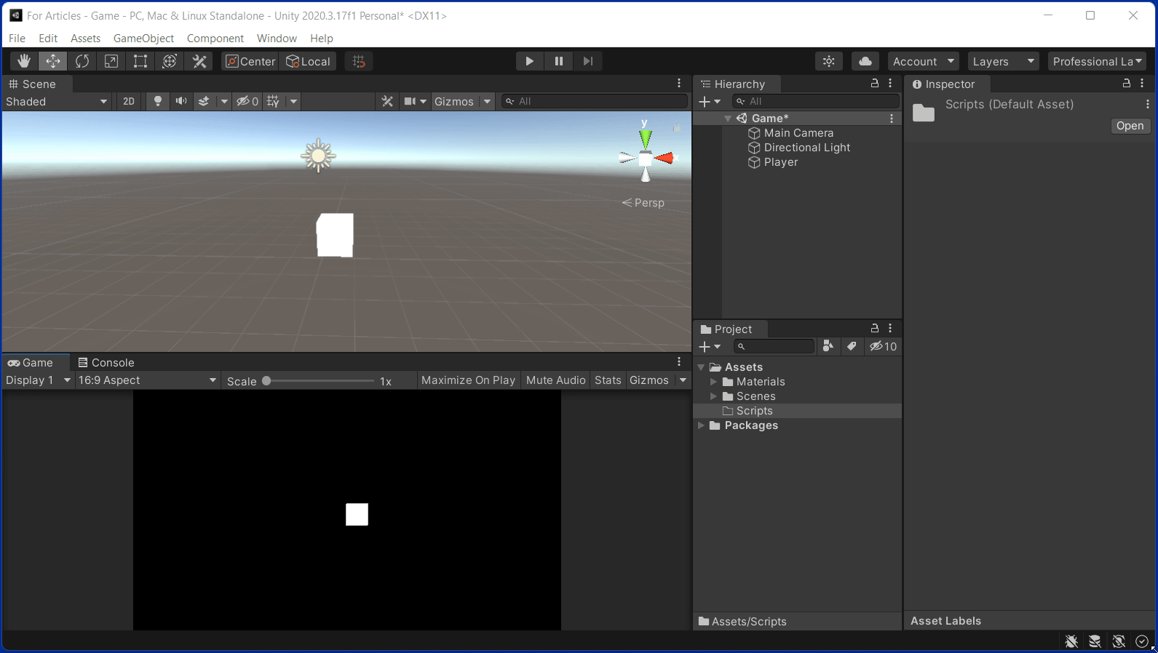Pause the game
This screenshot has height=653, width=1158.
coord(559,61)
